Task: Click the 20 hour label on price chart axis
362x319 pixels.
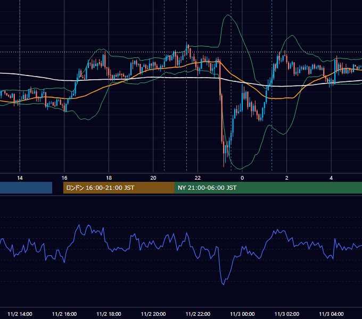Action: click(153, 178)
